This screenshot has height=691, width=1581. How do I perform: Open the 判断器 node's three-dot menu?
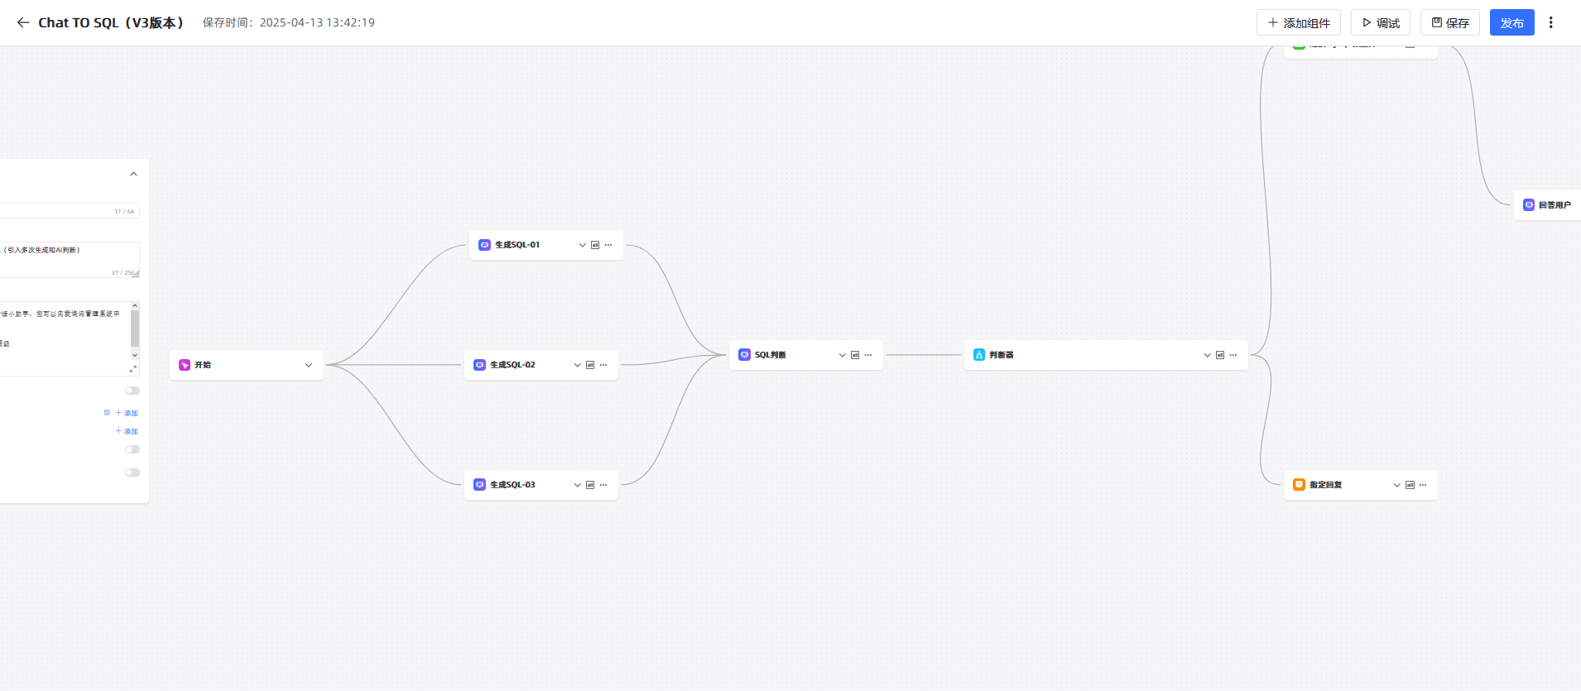click(x=1233, y=355)
